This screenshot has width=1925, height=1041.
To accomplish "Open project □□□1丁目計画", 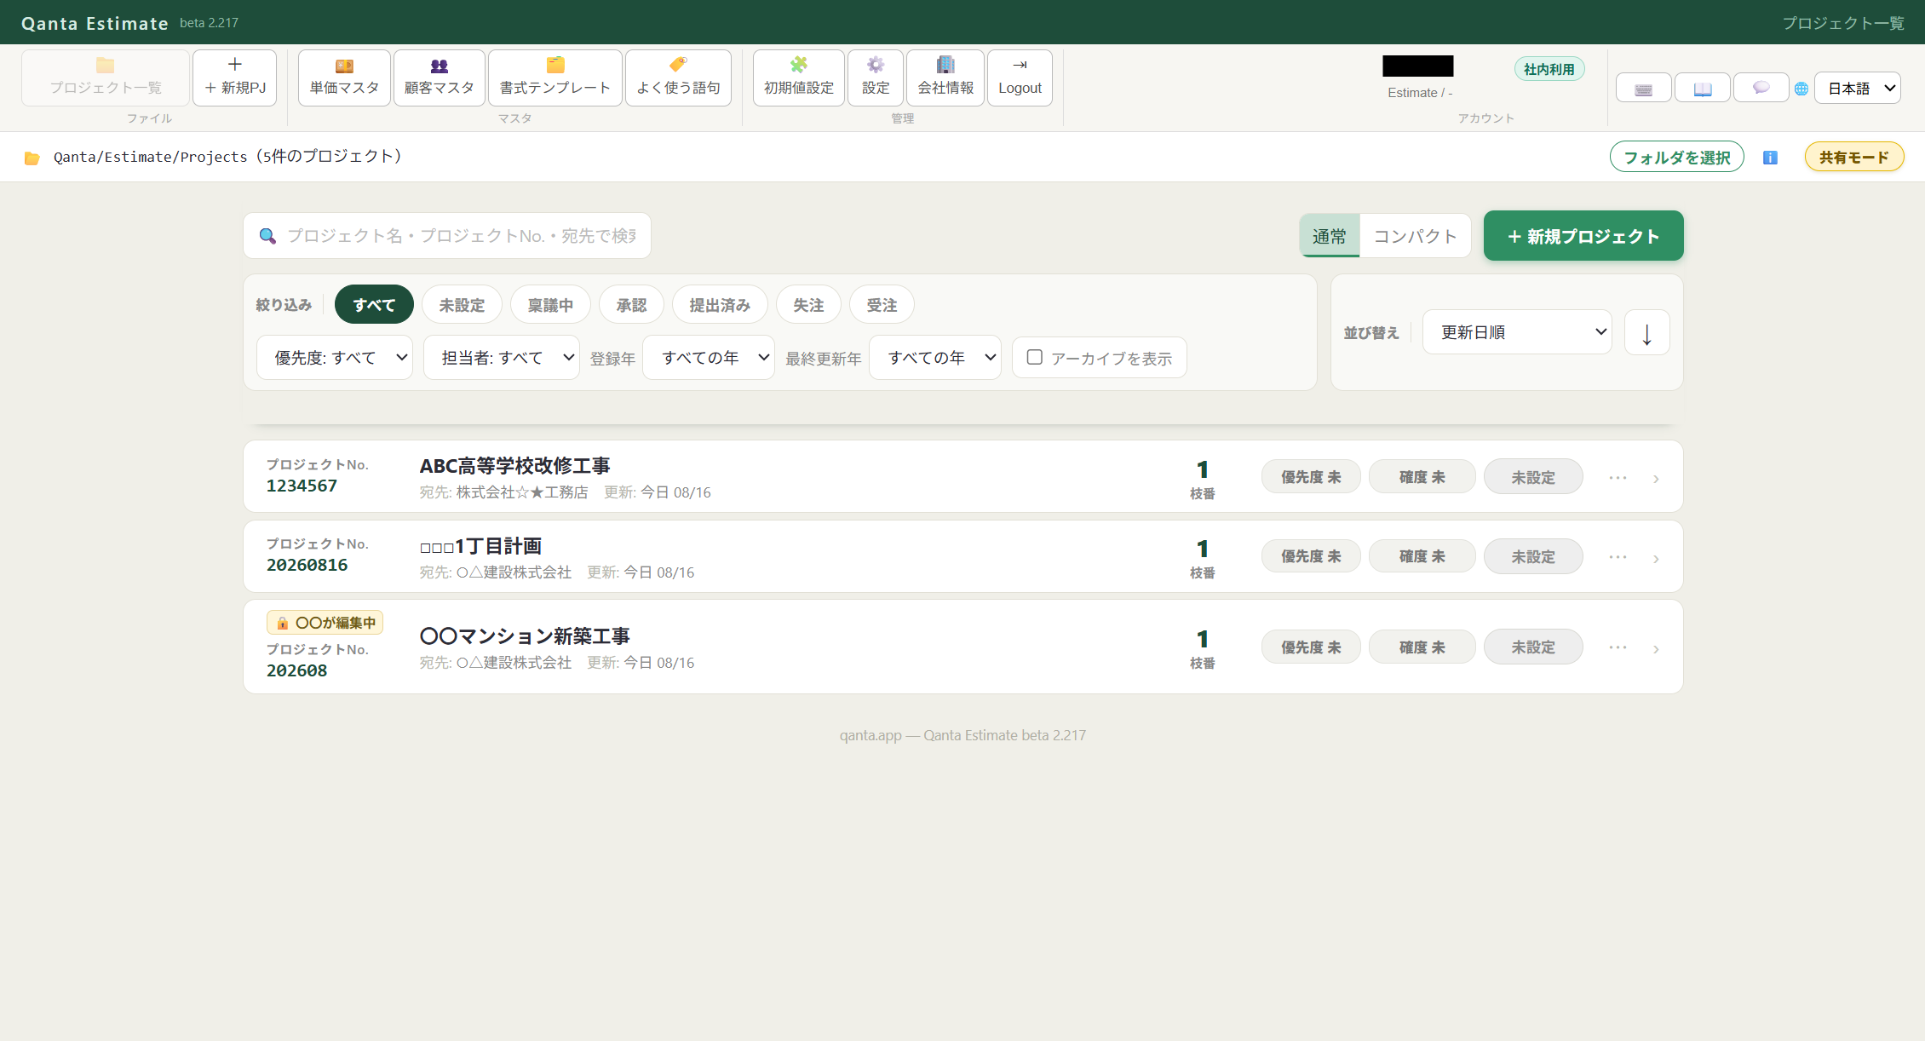I will coord(480,546).
